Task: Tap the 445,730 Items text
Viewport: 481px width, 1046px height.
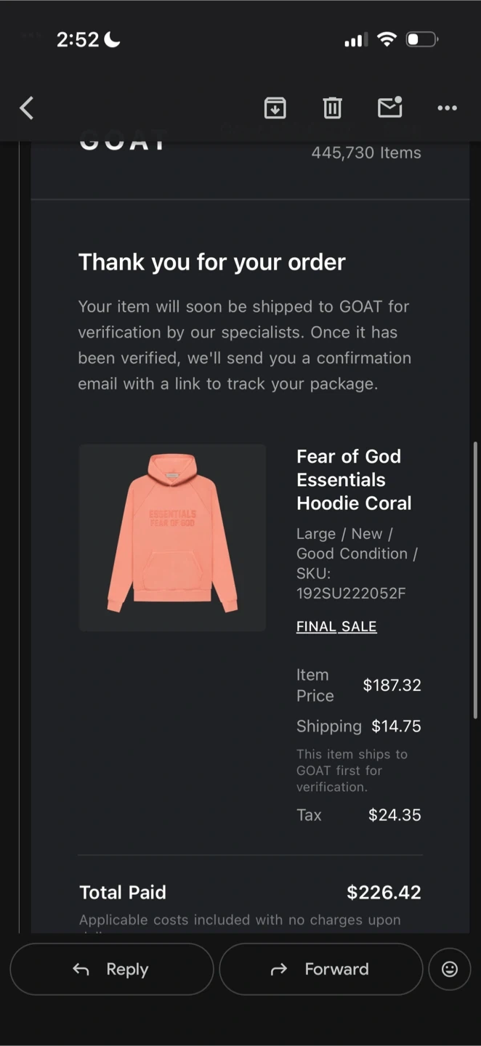Action: click(366, 153)
